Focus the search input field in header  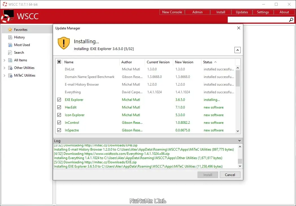(x=258, y=20)
